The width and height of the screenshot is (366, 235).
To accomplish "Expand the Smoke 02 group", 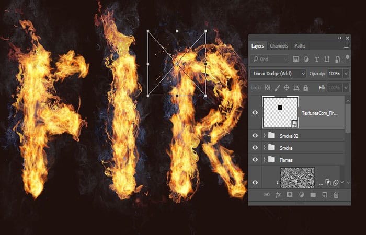I will pos(264,135).
